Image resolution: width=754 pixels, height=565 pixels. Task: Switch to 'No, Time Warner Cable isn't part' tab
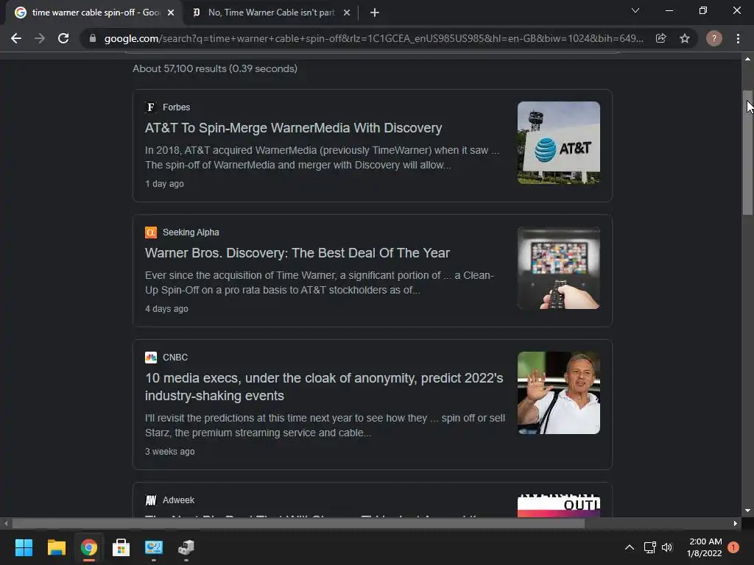(270, 13)
